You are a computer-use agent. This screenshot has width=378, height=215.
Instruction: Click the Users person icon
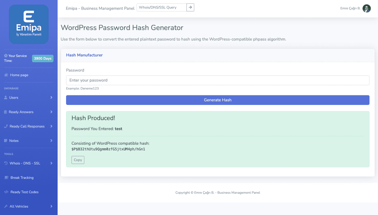tap(6, 98)
